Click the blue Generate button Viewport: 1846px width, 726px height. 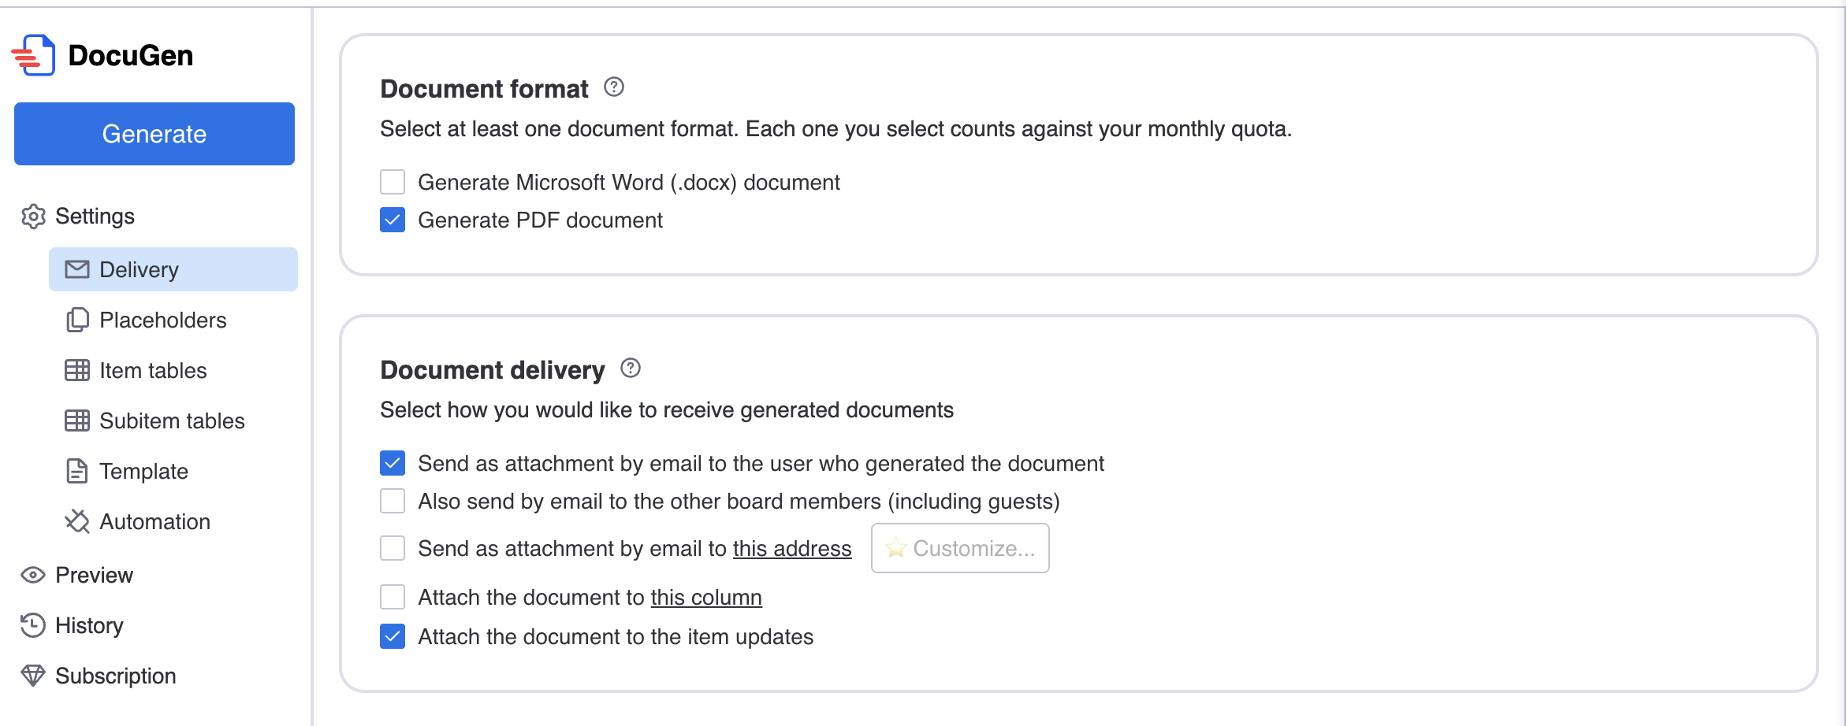154,134
